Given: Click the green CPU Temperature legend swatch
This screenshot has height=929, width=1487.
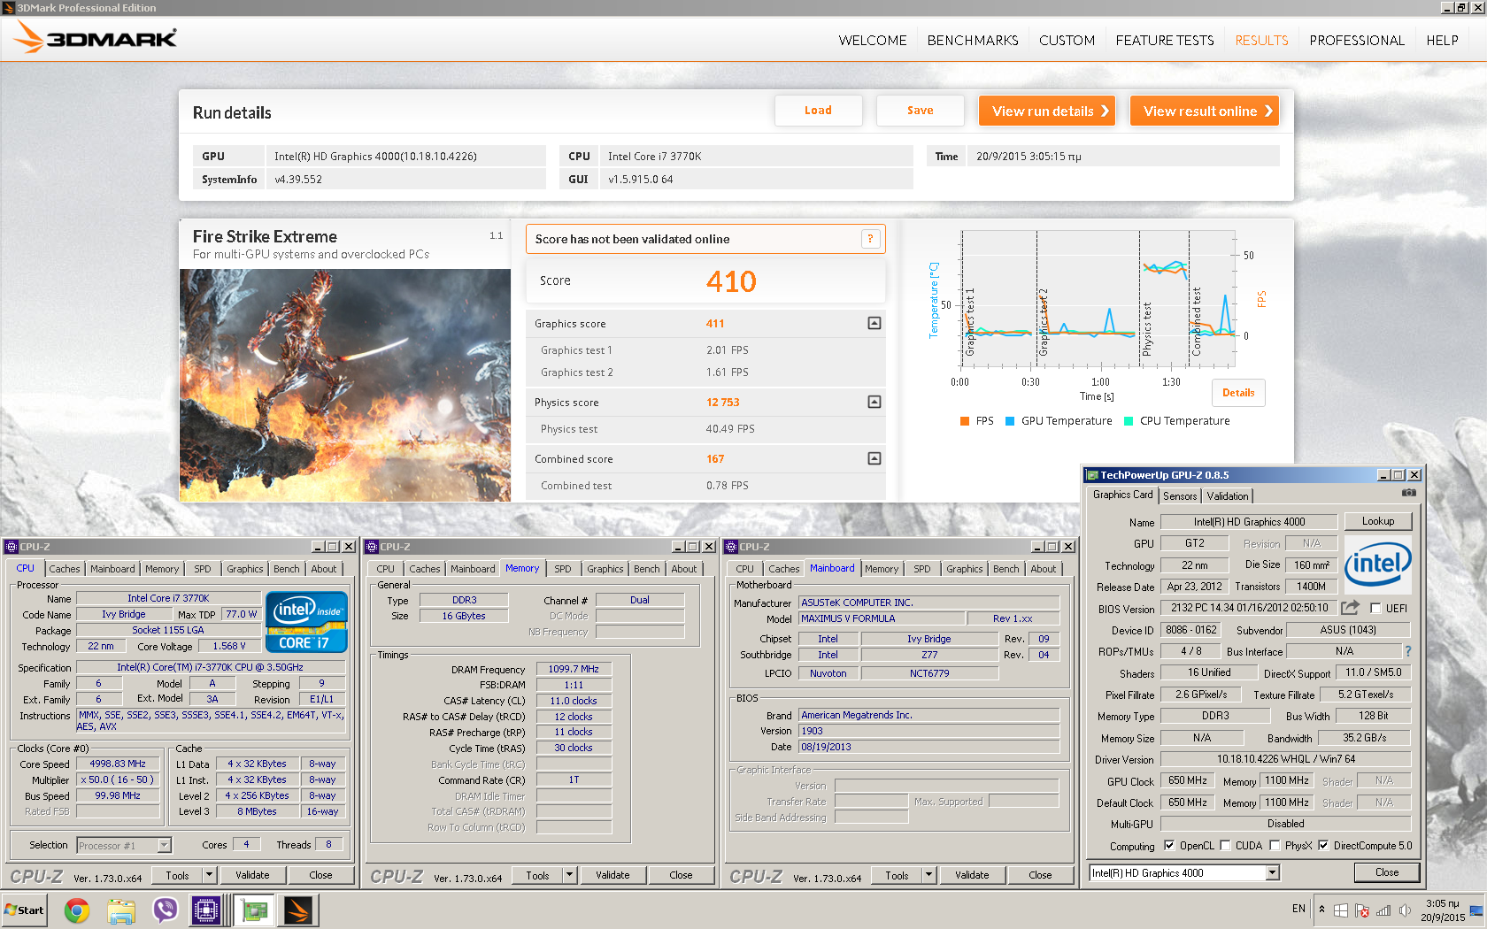Looking at the screenshot, I should [1129, 421].
